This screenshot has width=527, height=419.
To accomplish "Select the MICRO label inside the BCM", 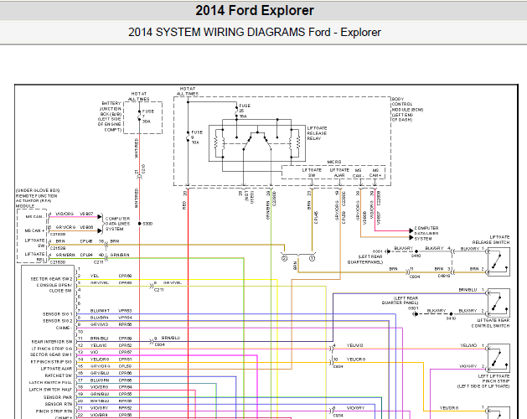I will pos(334,162).
